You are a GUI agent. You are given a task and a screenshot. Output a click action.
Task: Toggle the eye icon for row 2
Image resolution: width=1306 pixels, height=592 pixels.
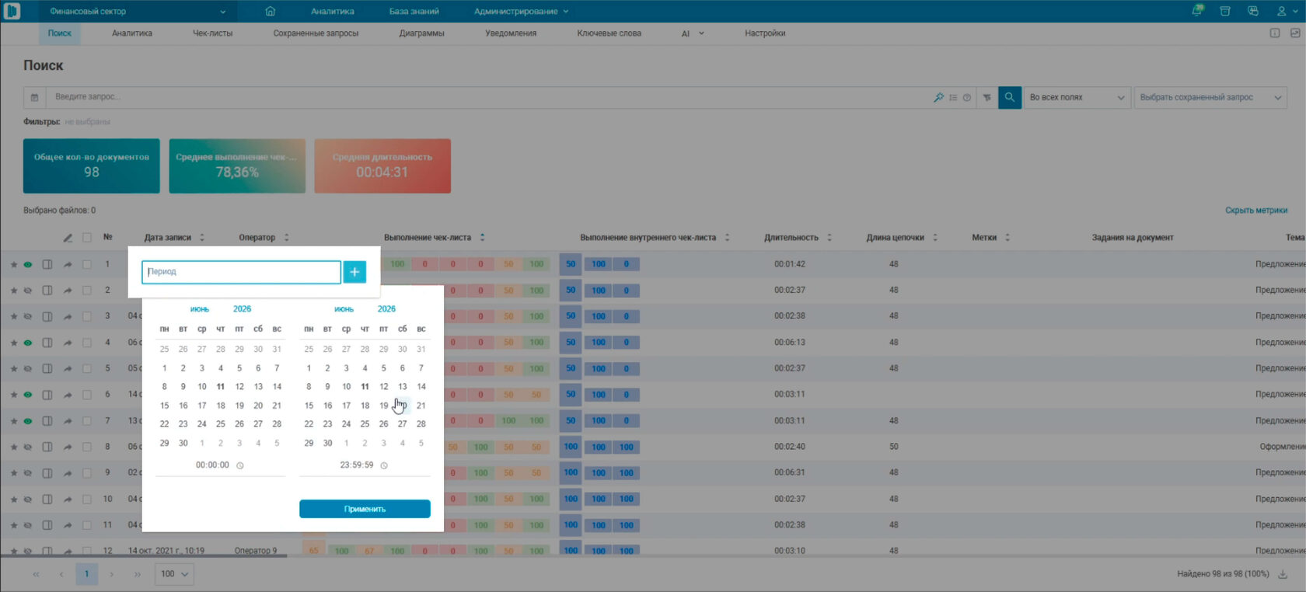[28, 291]
